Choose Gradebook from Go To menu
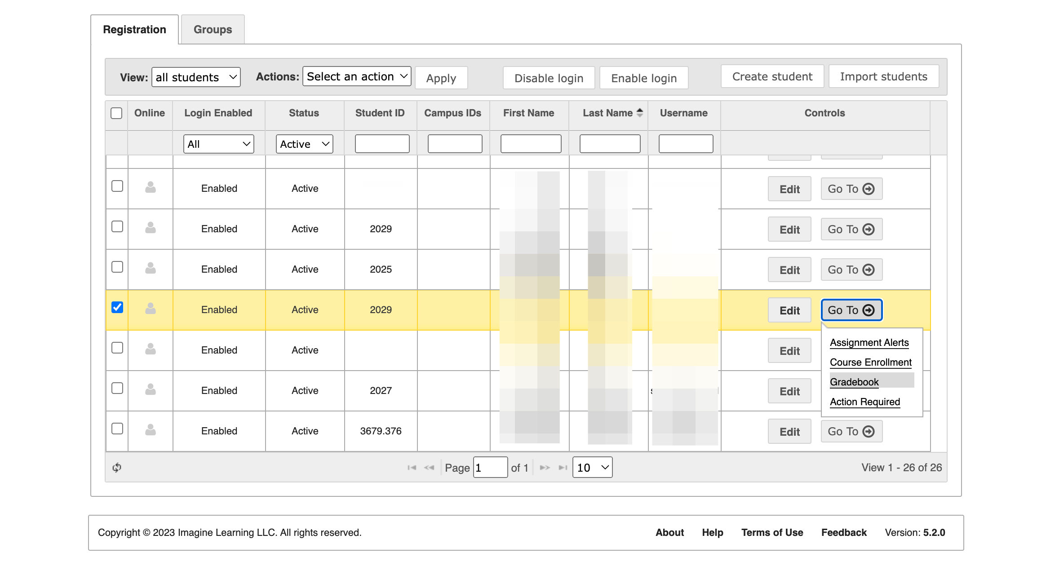This screenshot has width=1046, height=588. click(854, 382)
